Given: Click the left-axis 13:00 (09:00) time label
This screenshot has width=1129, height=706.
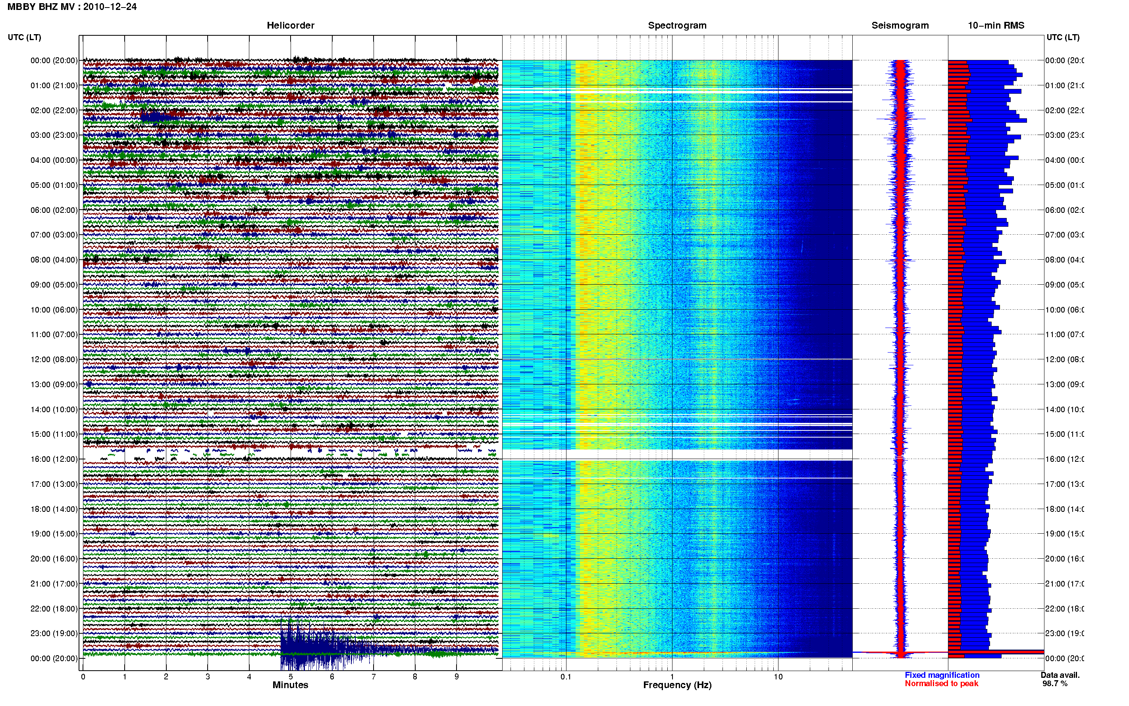Looking at the screenshot, I should coord(54,384).
